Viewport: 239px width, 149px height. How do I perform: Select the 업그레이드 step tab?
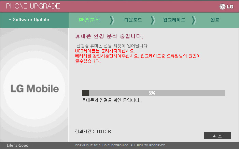click(174, 20)
